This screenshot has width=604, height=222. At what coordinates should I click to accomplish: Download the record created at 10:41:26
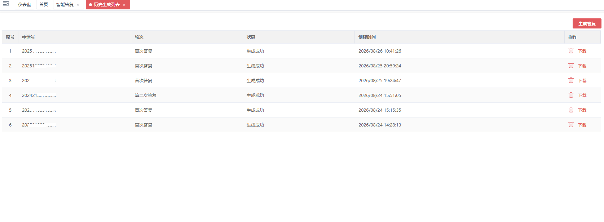(582, 51)
